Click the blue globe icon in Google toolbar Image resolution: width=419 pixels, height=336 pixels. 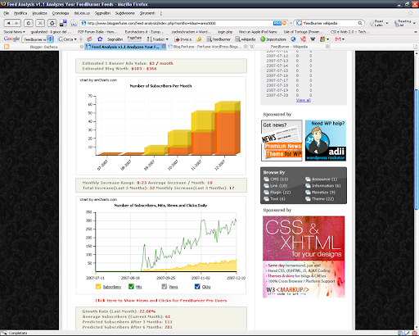click(293, 39)
